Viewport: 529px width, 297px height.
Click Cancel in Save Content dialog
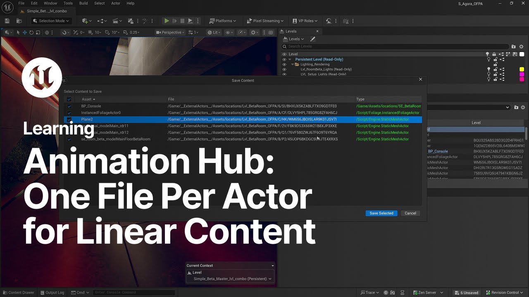coord(410,213)
